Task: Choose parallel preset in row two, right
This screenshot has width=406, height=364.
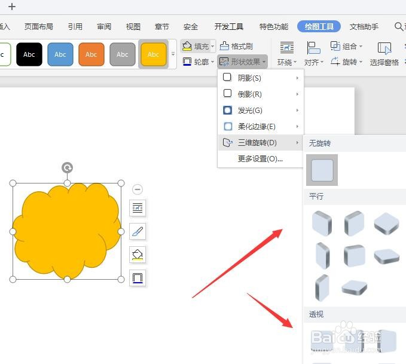Action: [387, 256]
